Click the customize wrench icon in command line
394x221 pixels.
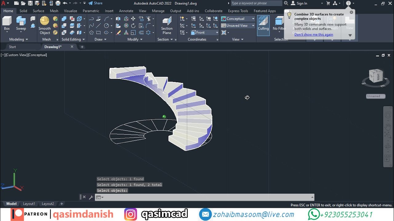[91, 197]
